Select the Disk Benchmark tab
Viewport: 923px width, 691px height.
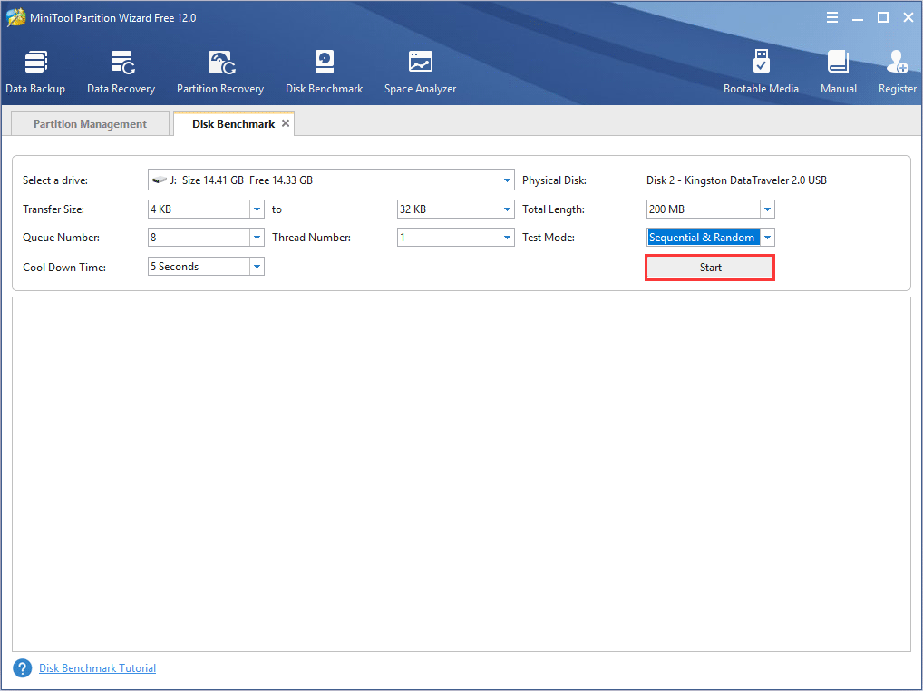pos(234,123)
